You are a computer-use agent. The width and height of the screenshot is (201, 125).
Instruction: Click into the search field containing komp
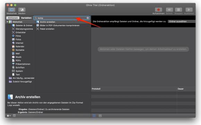62,18
